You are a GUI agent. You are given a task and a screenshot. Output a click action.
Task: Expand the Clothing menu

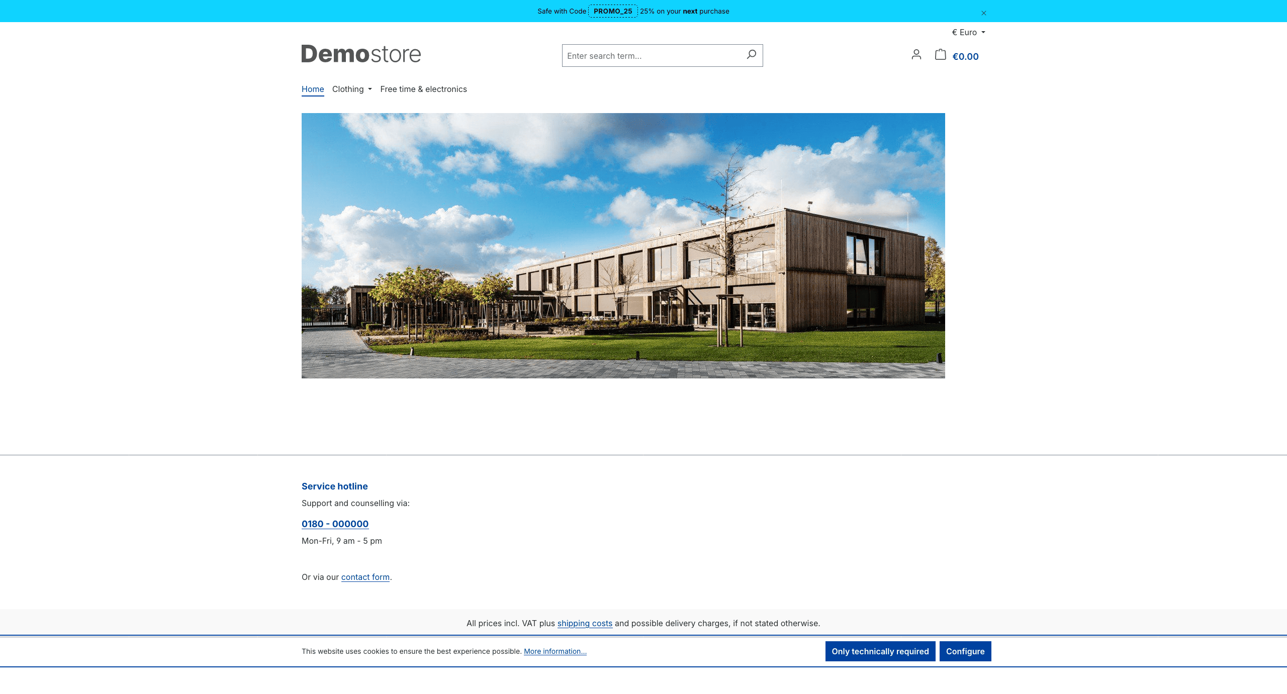(352, 89)
